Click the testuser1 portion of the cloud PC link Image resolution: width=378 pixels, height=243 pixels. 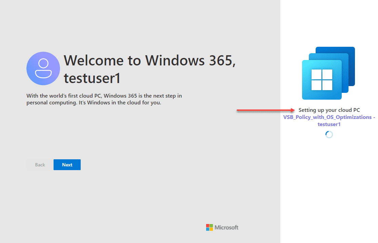tap(329, 124)
